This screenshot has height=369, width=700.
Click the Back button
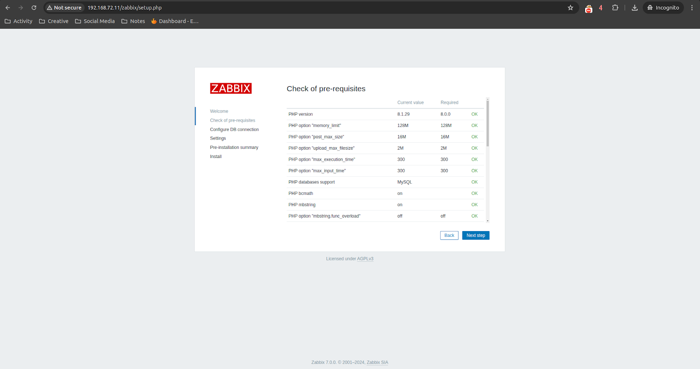(x=449, y=235)
